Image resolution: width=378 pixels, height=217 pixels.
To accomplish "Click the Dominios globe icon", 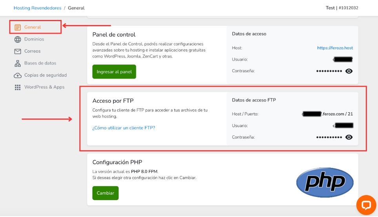I will coord(17,39).
